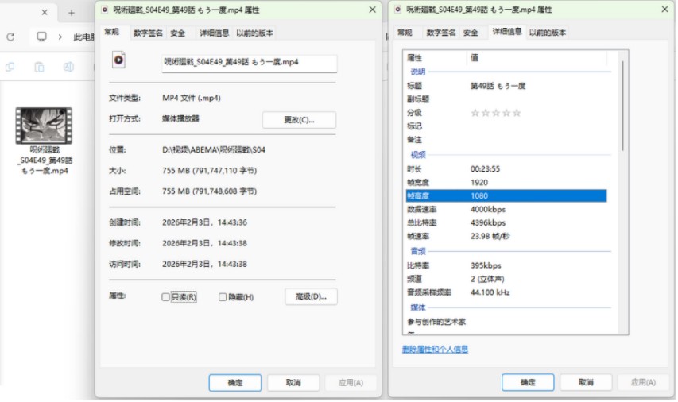
Task: Click the 标题 value 第49話 もう一度
Action: (498, 86)
